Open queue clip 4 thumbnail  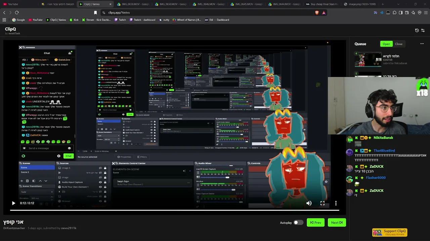pyautogui.click(x=368, y=59)
